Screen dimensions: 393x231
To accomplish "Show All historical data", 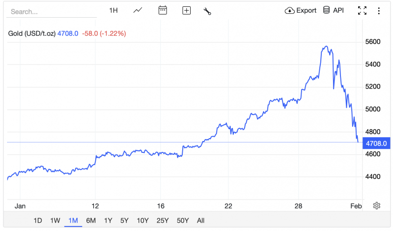I will pyautogui.click(x=200, y=221).
